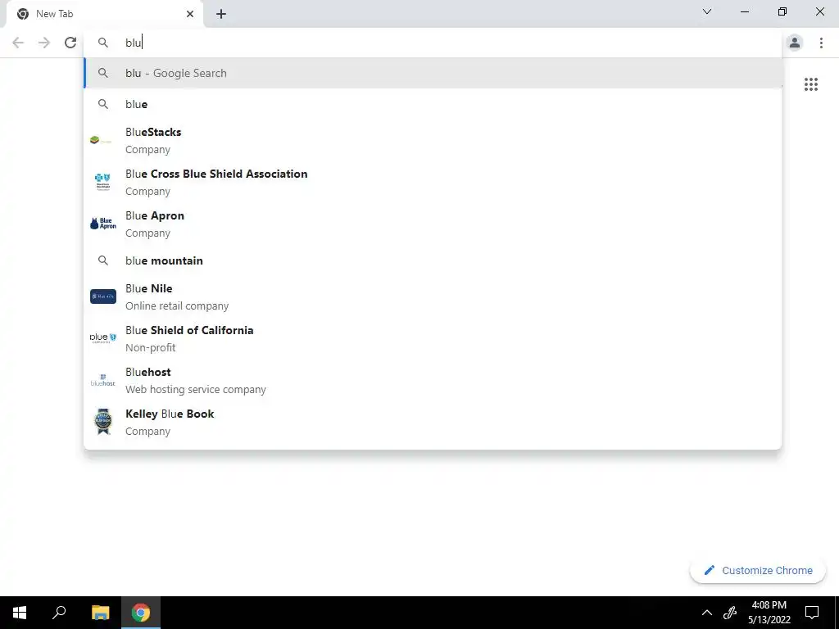Show hidden system tray icons
839x629 pixels.
[707, 613]
